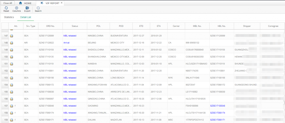Open HBL link SZSE17090174

click(x=218, y=113)
